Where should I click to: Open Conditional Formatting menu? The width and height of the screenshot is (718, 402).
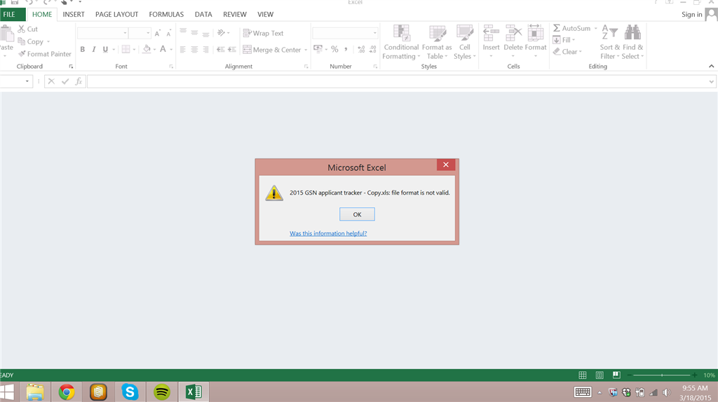[401, 42]
